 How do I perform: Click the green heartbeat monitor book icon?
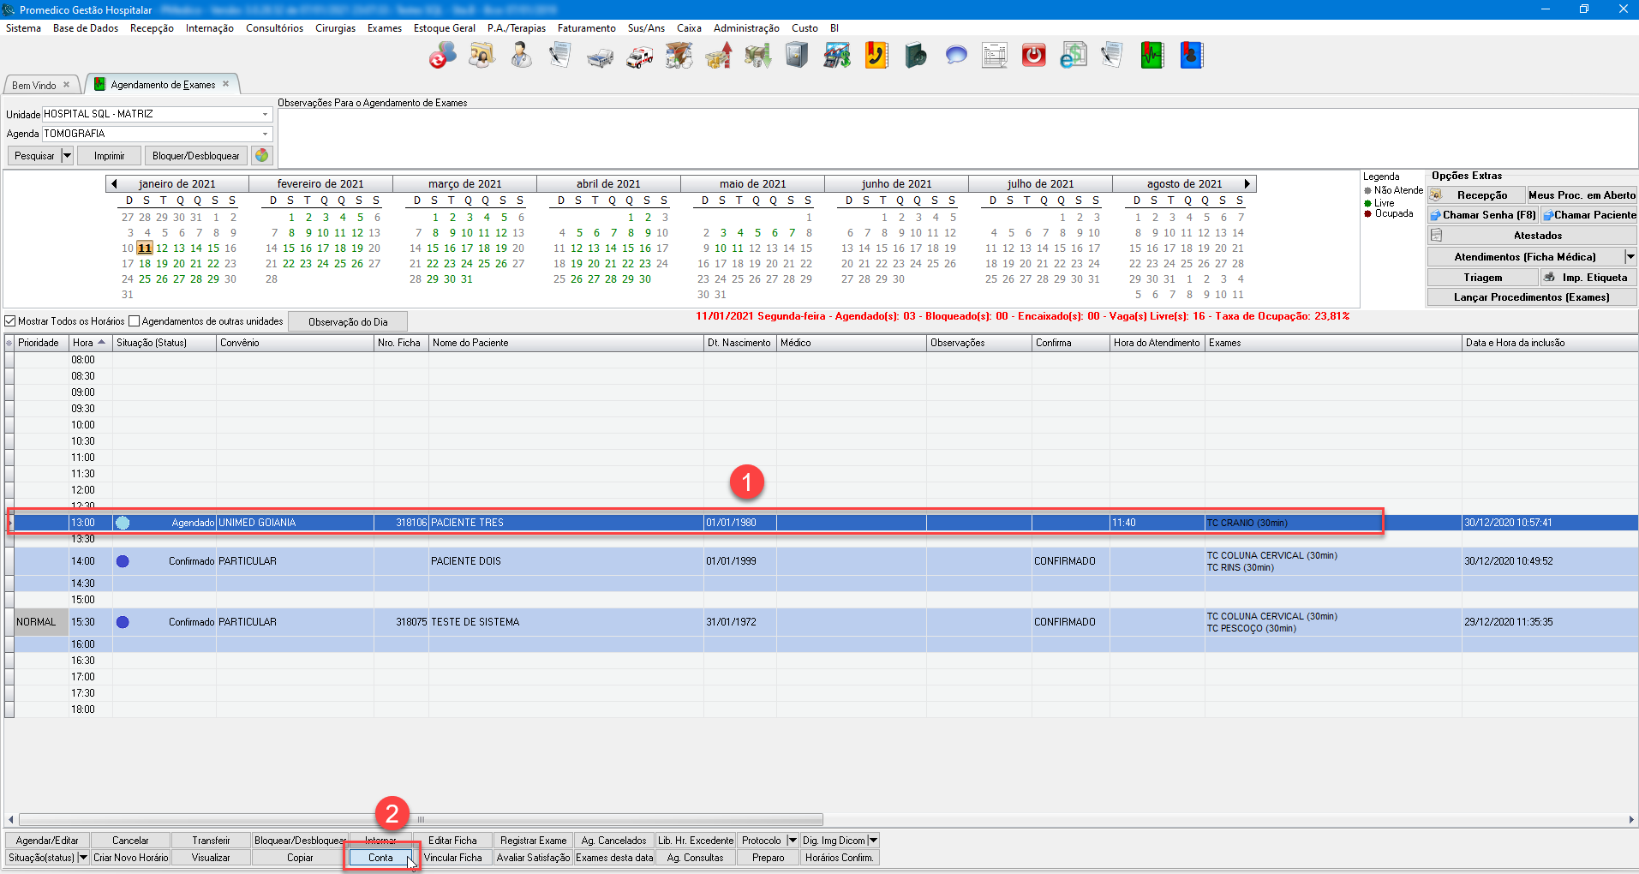coord(1151,57)
